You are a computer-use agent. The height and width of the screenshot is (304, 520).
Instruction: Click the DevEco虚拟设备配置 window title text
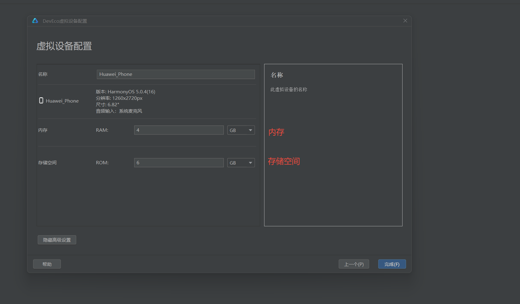[x=65, y=21]
